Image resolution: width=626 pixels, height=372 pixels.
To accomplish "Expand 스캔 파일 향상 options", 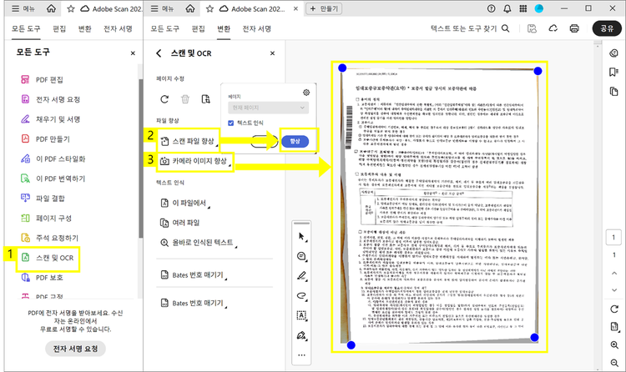I will point(189,141).
